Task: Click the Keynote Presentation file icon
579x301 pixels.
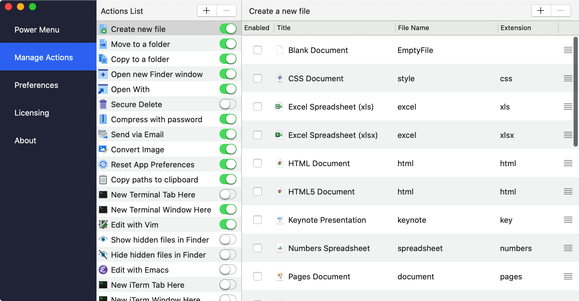Action: [x=280, y=220]
